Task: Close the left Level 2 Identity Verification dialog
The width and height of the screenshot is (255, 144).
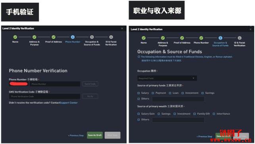Action: coord(122,28)
